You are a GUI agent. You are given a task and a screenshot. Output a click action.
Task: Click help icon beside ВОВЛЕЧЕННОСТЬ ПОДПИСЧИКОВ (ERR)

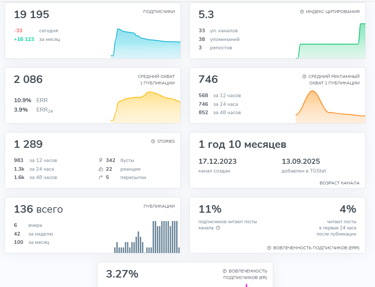pos(269,248)
